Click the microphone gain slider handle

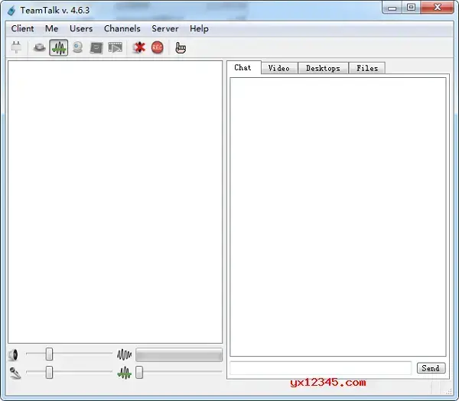[49, 372]
